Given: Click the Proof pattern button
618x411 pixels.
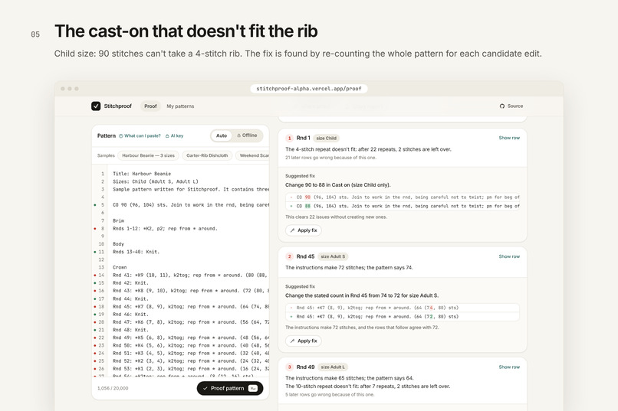Looking at the screenshot, I should [230, 388].
